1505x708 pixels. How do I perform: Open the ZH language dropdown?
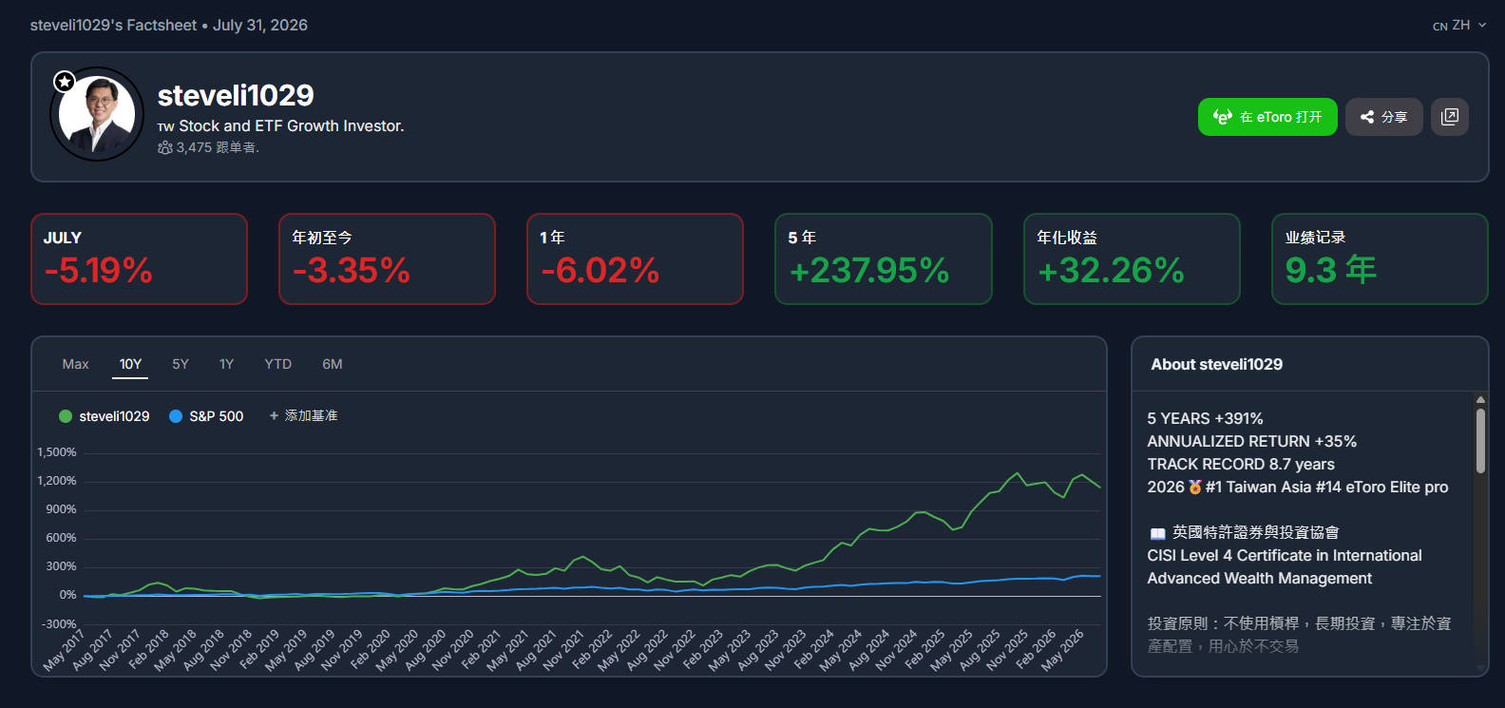click(1459, 26)
